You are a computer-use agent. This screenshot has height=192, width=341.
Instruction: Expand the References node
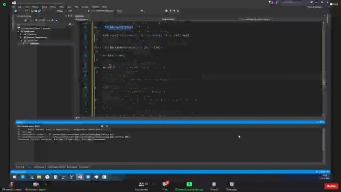21,34
